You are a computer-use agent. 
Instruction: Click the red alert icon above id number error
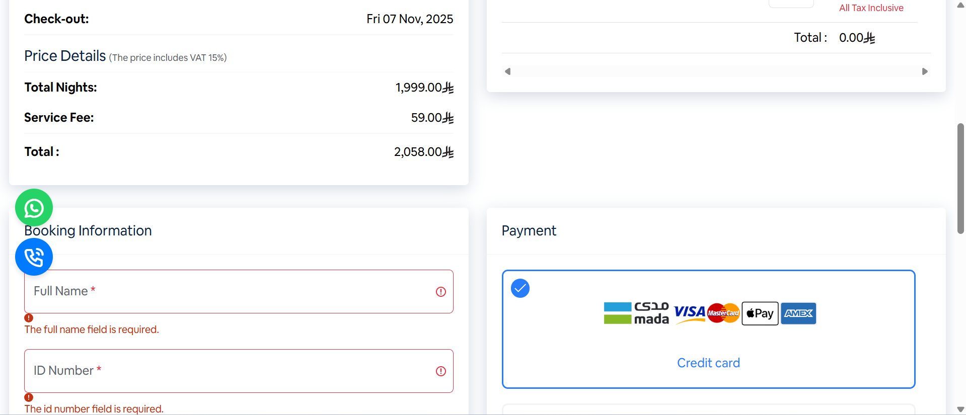[29, 397]
